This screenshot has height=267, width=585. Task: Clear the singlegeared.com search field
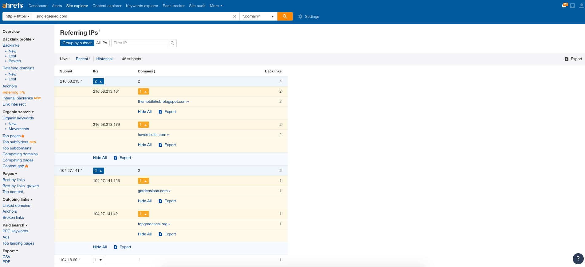coord(234,17)
